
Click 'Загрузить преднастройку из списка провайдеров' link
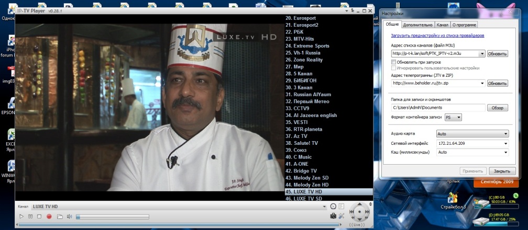(437, 36)
